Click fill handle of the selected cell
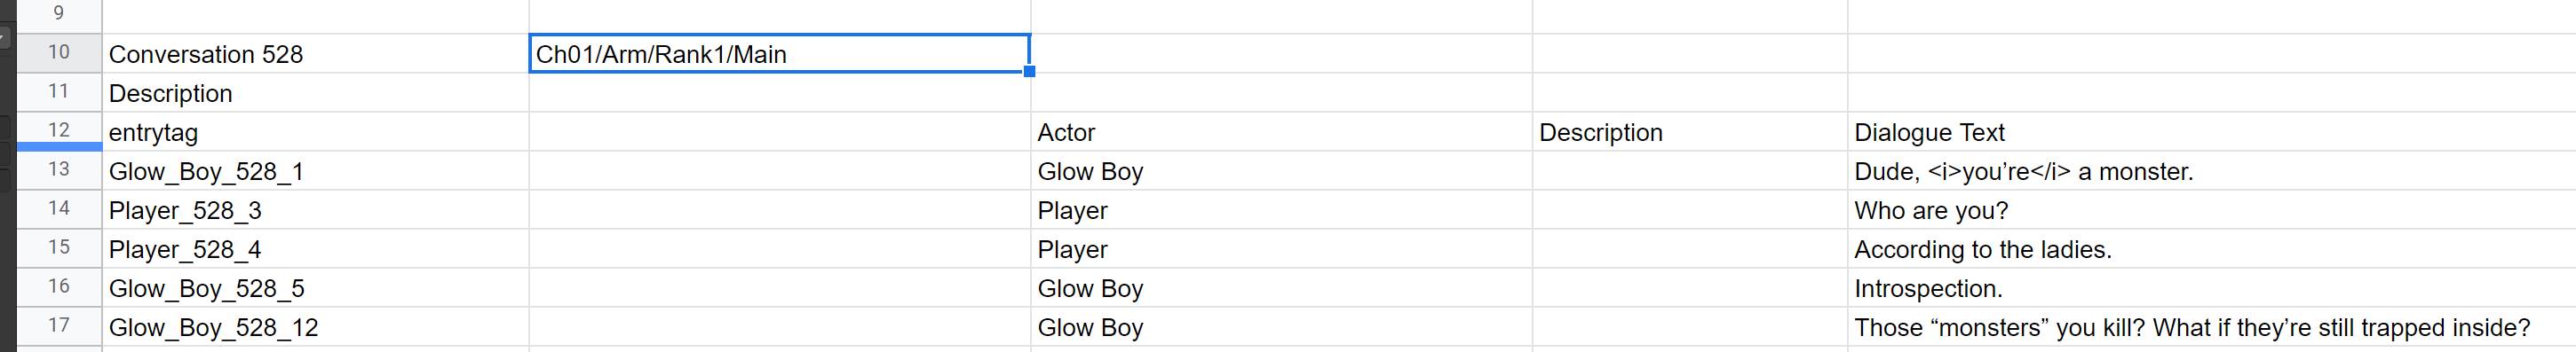 click(1029, 72)
